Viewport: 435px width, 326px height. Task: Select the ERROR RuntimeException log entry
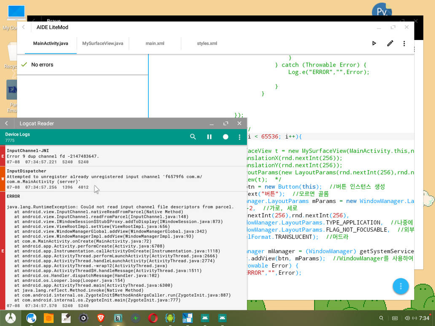point(124,251)
